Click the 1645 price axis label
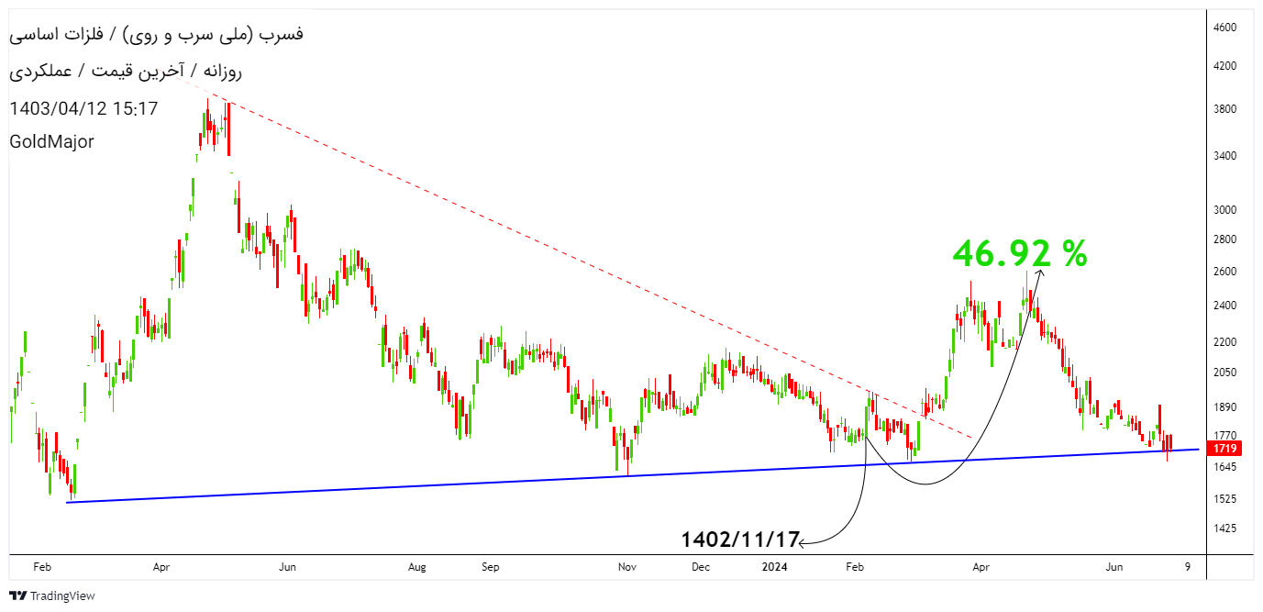The image size is (1263, 612). point(1225,467)
